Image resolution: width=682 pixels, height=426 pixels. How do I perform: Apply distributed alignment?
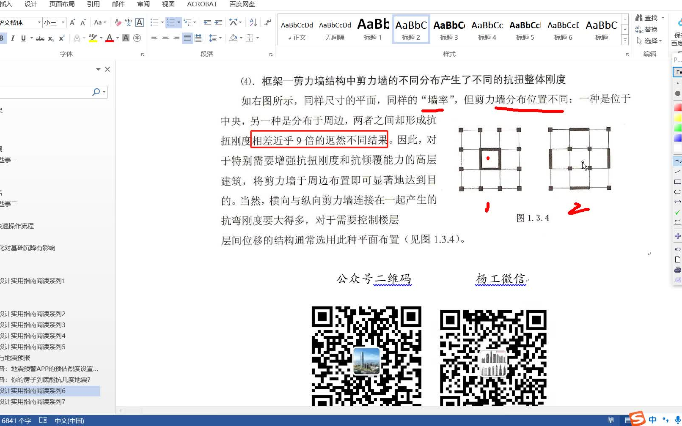pos(198,38)
